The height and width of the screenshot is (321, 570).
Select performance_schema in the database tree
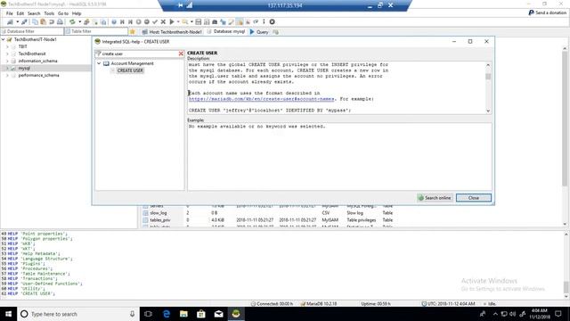pos(38,75)
